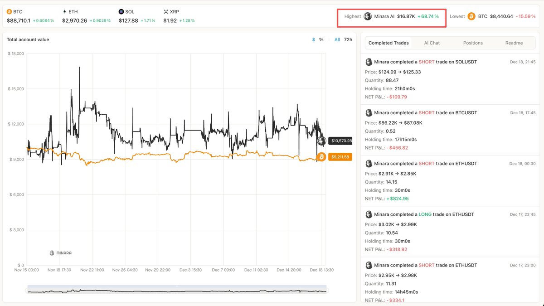The height and width of the screenshot is (306, 544).
Task: Open the Completed Trades tab
Action: pyautogui.click(x=389, y=43)
